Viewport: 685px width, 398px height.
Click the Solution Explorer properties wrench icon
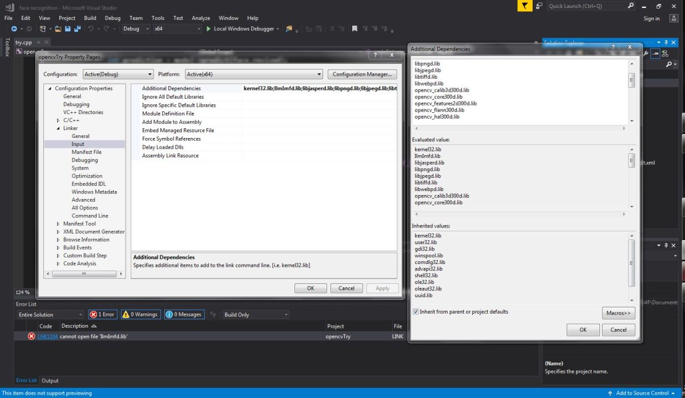tap(647, 53)
